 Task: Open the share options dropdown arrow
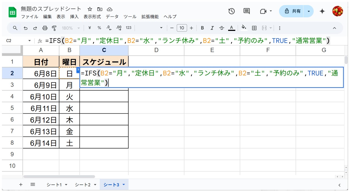tap(309, 11)
